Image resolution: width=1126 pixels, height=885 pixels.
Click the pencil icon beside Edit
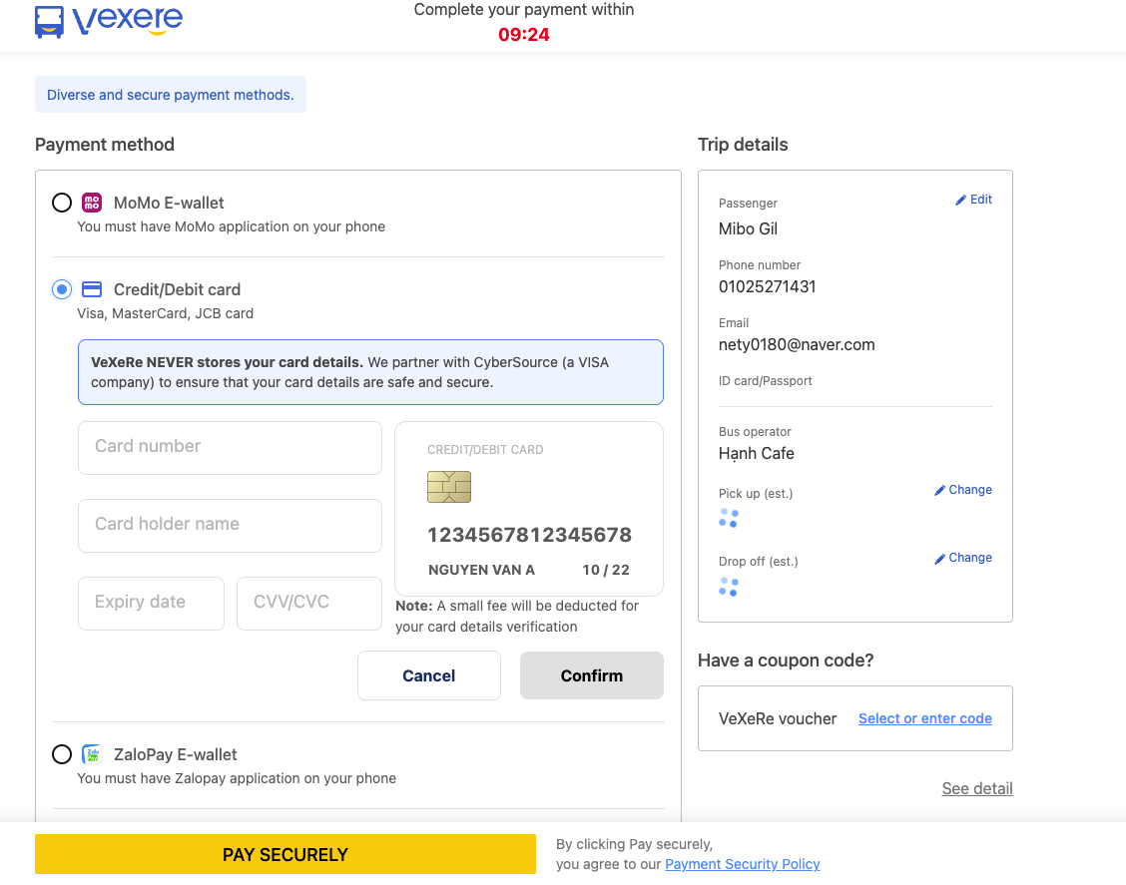pyautogui.click(x=960, y=201)
